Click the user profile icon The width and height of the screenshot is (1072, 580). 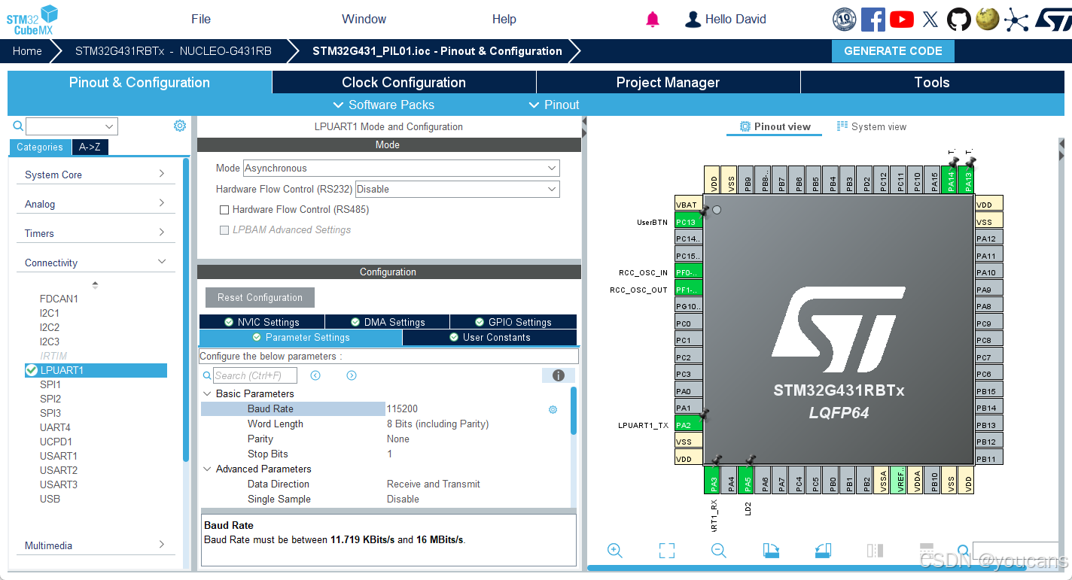pyautogui.click(x=693, y=20)
